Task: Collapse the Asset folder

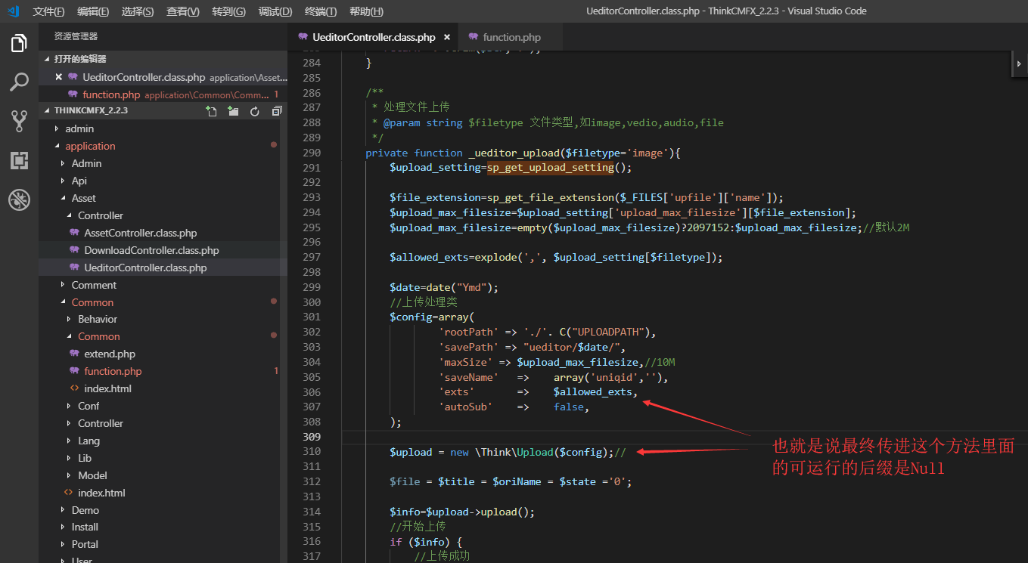Action: (x=83, y=198)
